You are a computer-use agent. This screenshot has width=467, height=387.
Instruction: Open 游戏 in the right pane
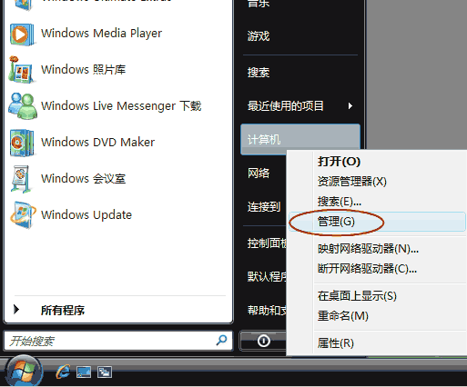click(x=259, y=36)
